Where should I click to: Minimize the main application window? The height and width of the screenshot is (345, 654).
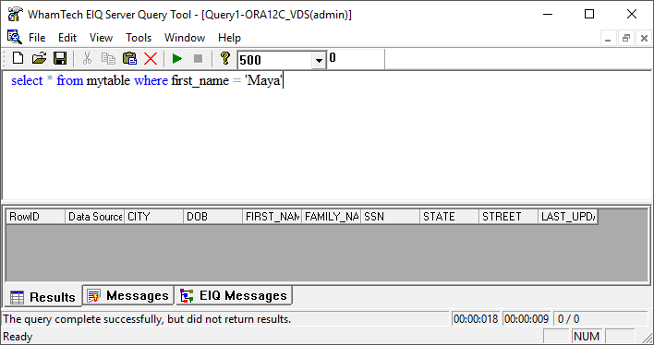point(548,14)
